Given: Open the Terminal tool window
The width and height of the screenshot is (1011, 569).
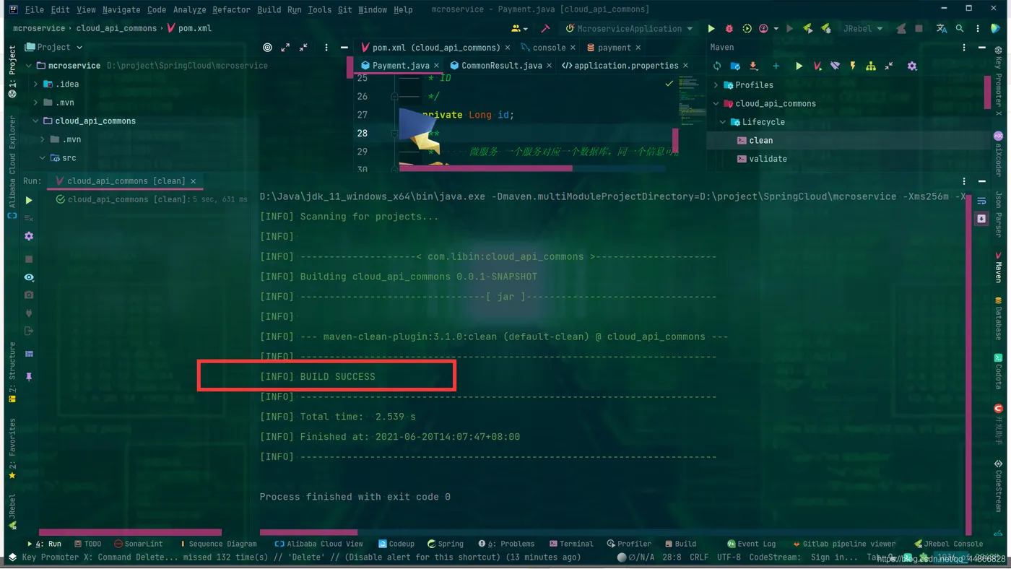Looking at the screenshot, I should pos(571,544).
